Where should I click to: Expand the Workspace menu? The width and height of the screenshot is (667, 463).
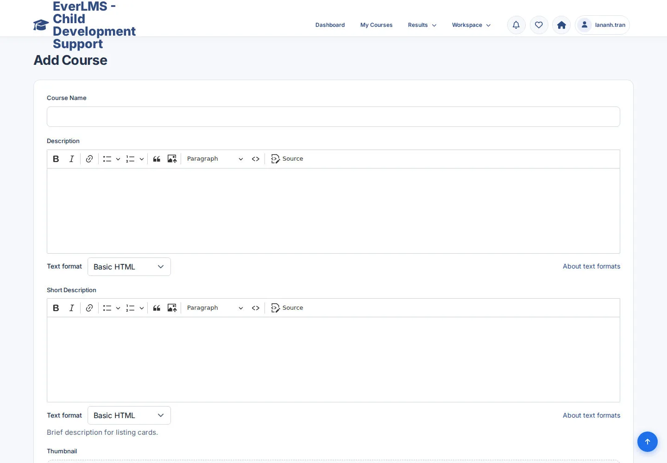point(471,25)
